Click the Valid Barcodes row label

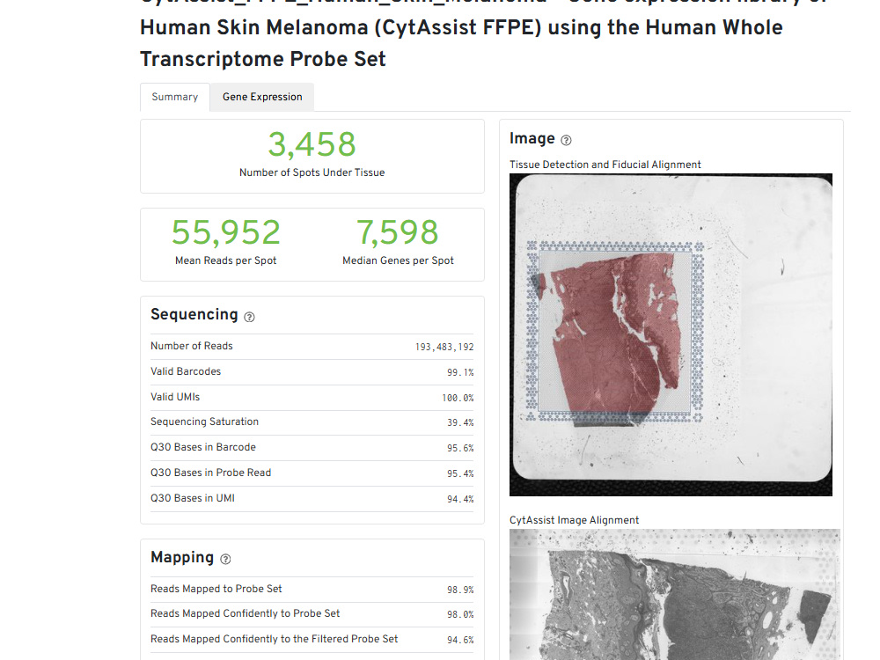pyautogui.click(x=186, y=371)
